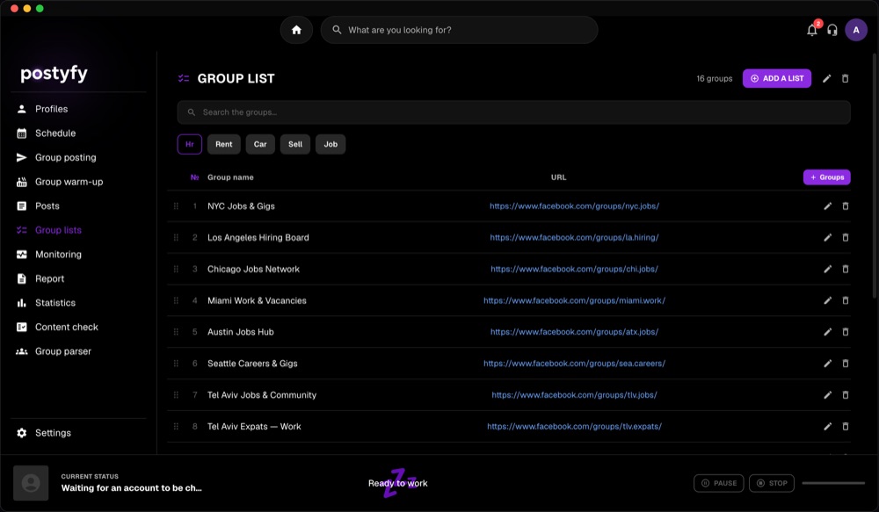Edit the Austin Jobs Hub group

[827, 332]
